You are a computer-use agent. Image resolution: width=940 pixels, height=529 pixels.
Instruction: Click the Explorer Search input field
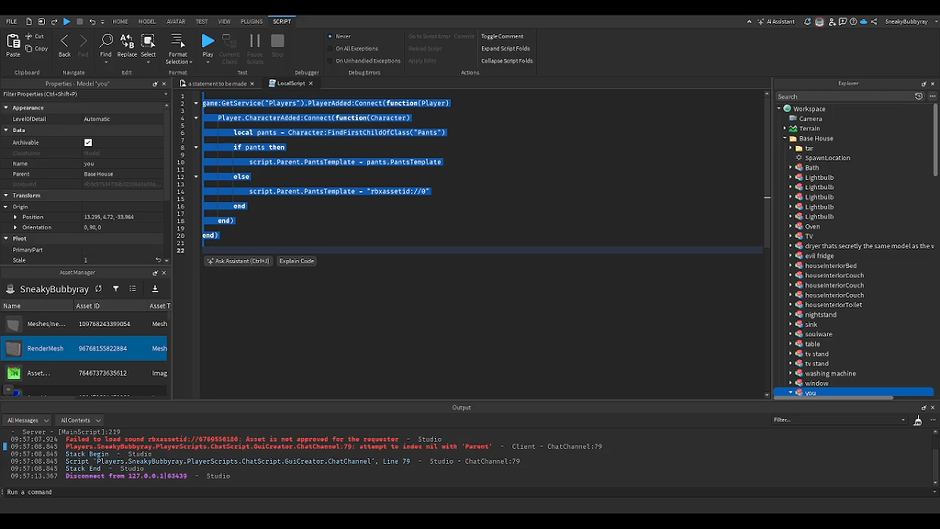point(845,96)
